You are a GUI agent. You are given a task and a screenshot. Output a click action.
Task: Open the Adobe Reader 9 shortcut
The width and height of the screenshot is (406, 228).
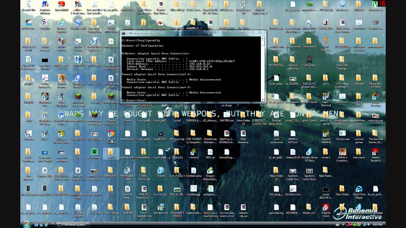point(375,155)
